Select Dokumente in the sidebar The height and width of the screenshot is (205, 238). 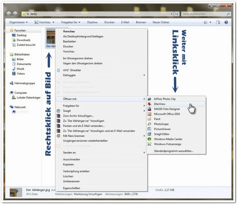tap(24, 64)
